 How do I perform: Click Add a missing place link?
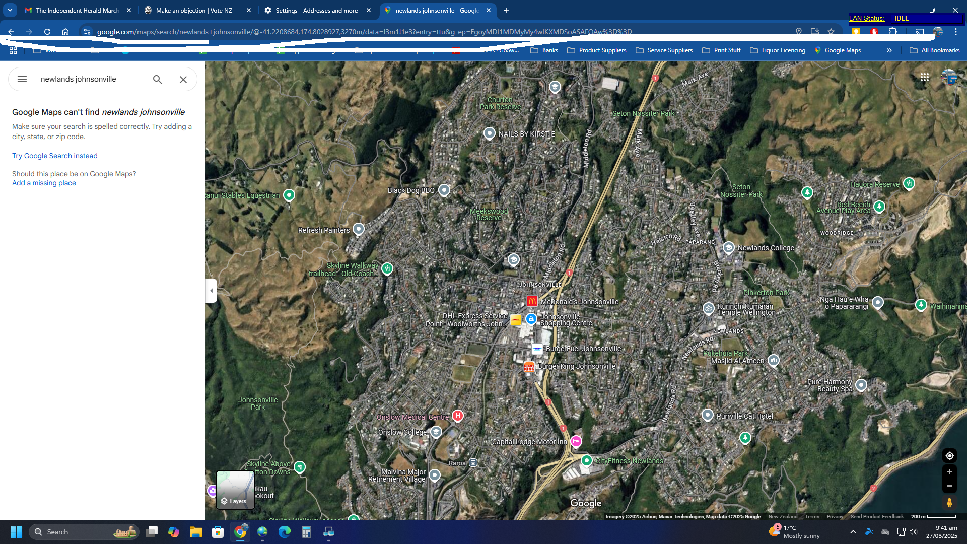(x=44, y=183)
